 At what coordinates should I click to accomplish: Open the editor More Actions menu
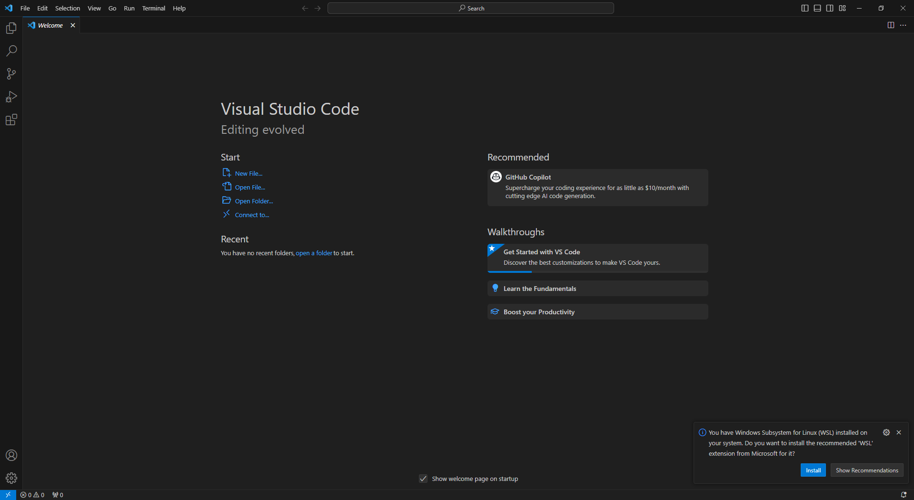click(x=904, y=25)
